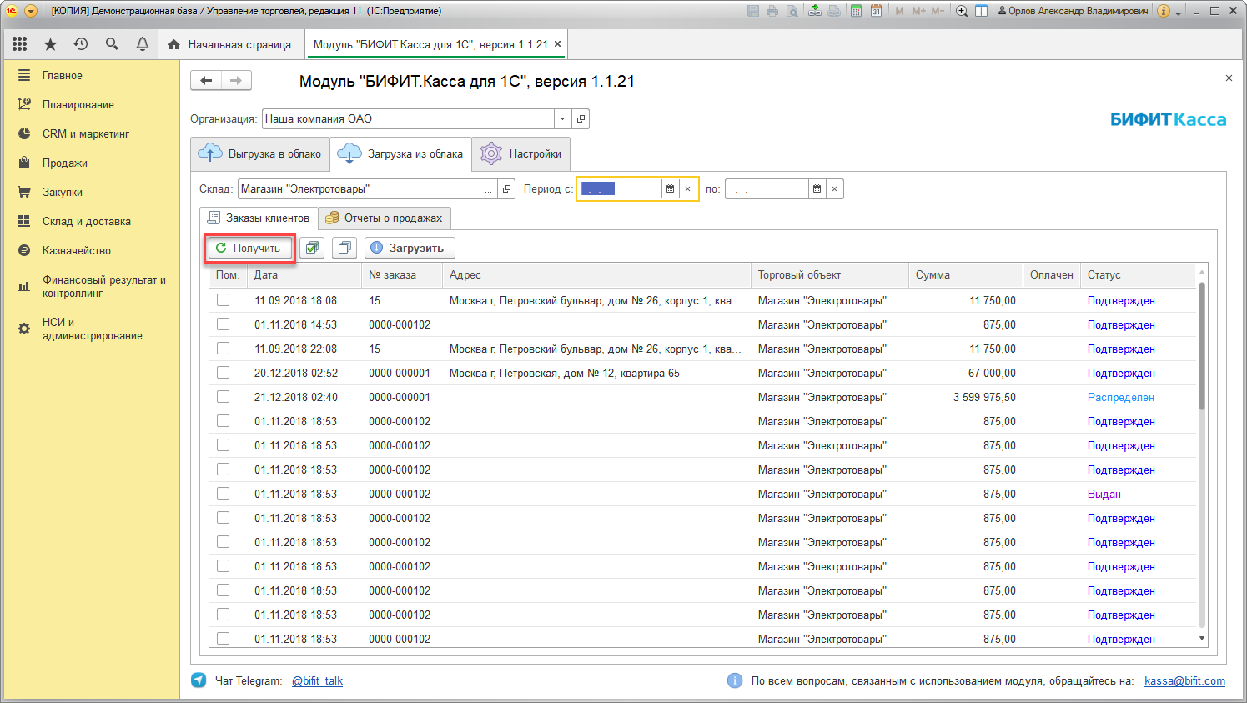This screenshot has width=1247, height=703.
Task: Click the get link icon in the title bar
Action: [x=815, y=11]
